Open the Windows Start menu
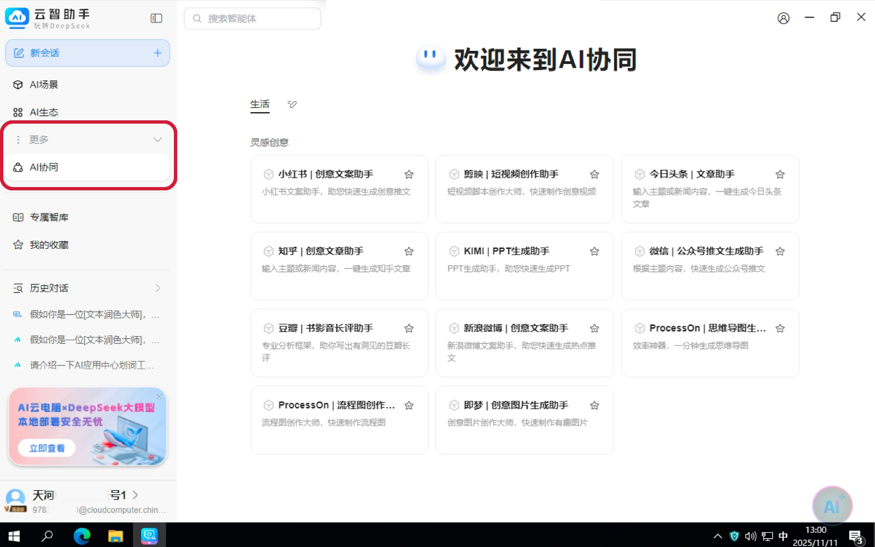 click(14, 536)
